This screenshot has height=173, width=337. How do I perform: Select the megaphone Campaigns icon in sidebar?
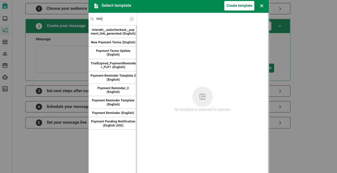point(5,30)
